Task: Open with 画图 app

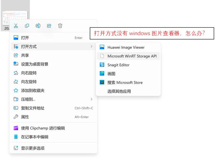Action: pyautogui.click(x=128, y=74)
